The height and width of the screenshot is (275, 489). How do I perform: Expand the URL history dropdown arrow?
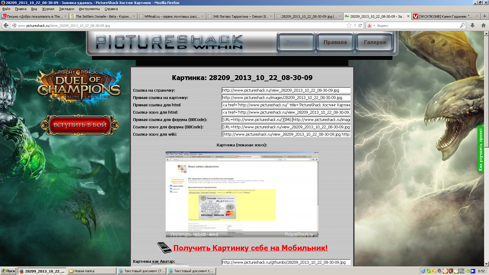click(355, 26)
